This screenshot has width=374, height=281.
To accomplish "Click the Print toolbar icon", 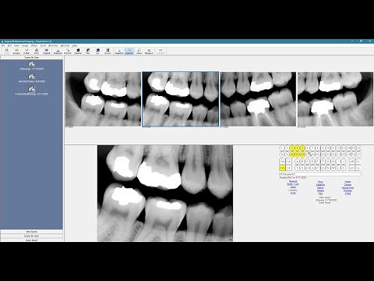I will coord(37,52).
